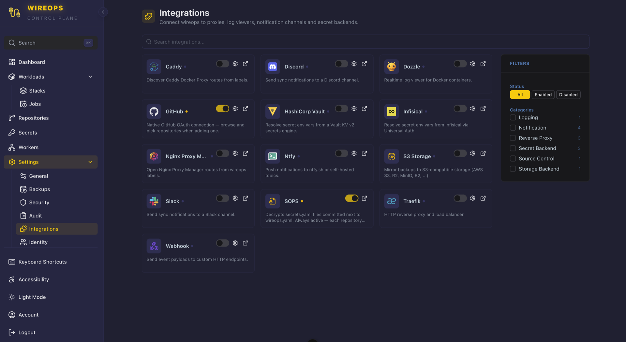
Task: Open Audit settings page
Action: coord(57,216)
